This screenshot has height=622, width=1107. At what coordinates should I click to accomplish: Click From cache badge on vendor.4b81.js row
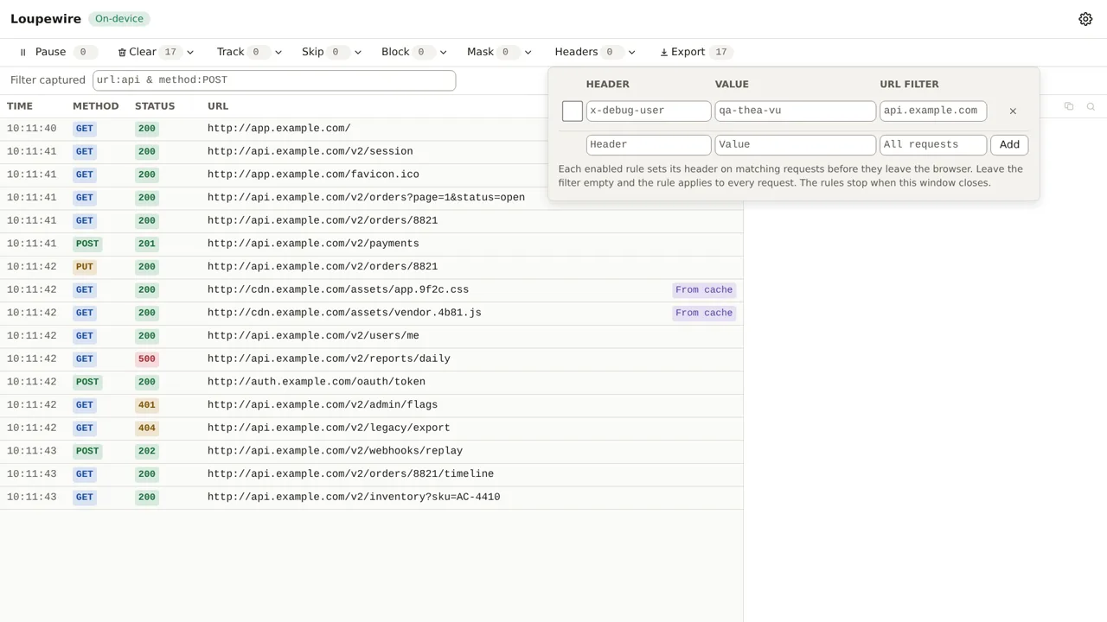coord(704,313)
